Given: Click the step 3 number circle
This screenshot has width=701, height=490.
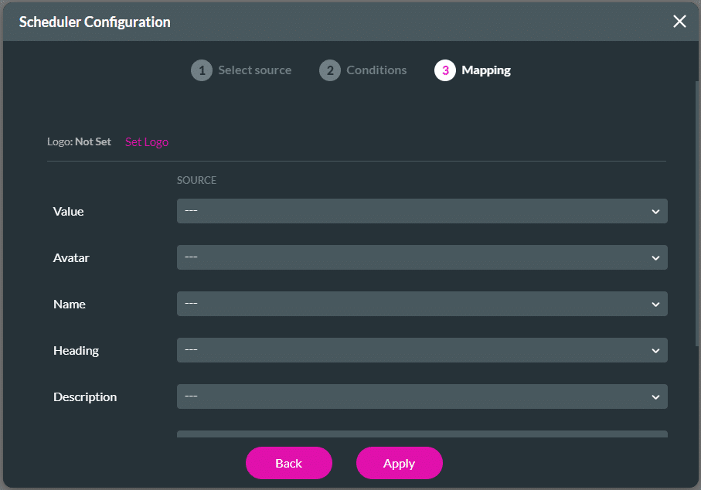Looking at the screenshot, I should 445,70.
